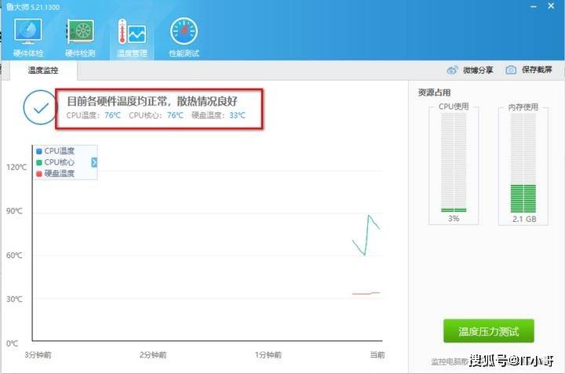Click the 硬盘温度 33℃ reading

[x=237, y=115]
